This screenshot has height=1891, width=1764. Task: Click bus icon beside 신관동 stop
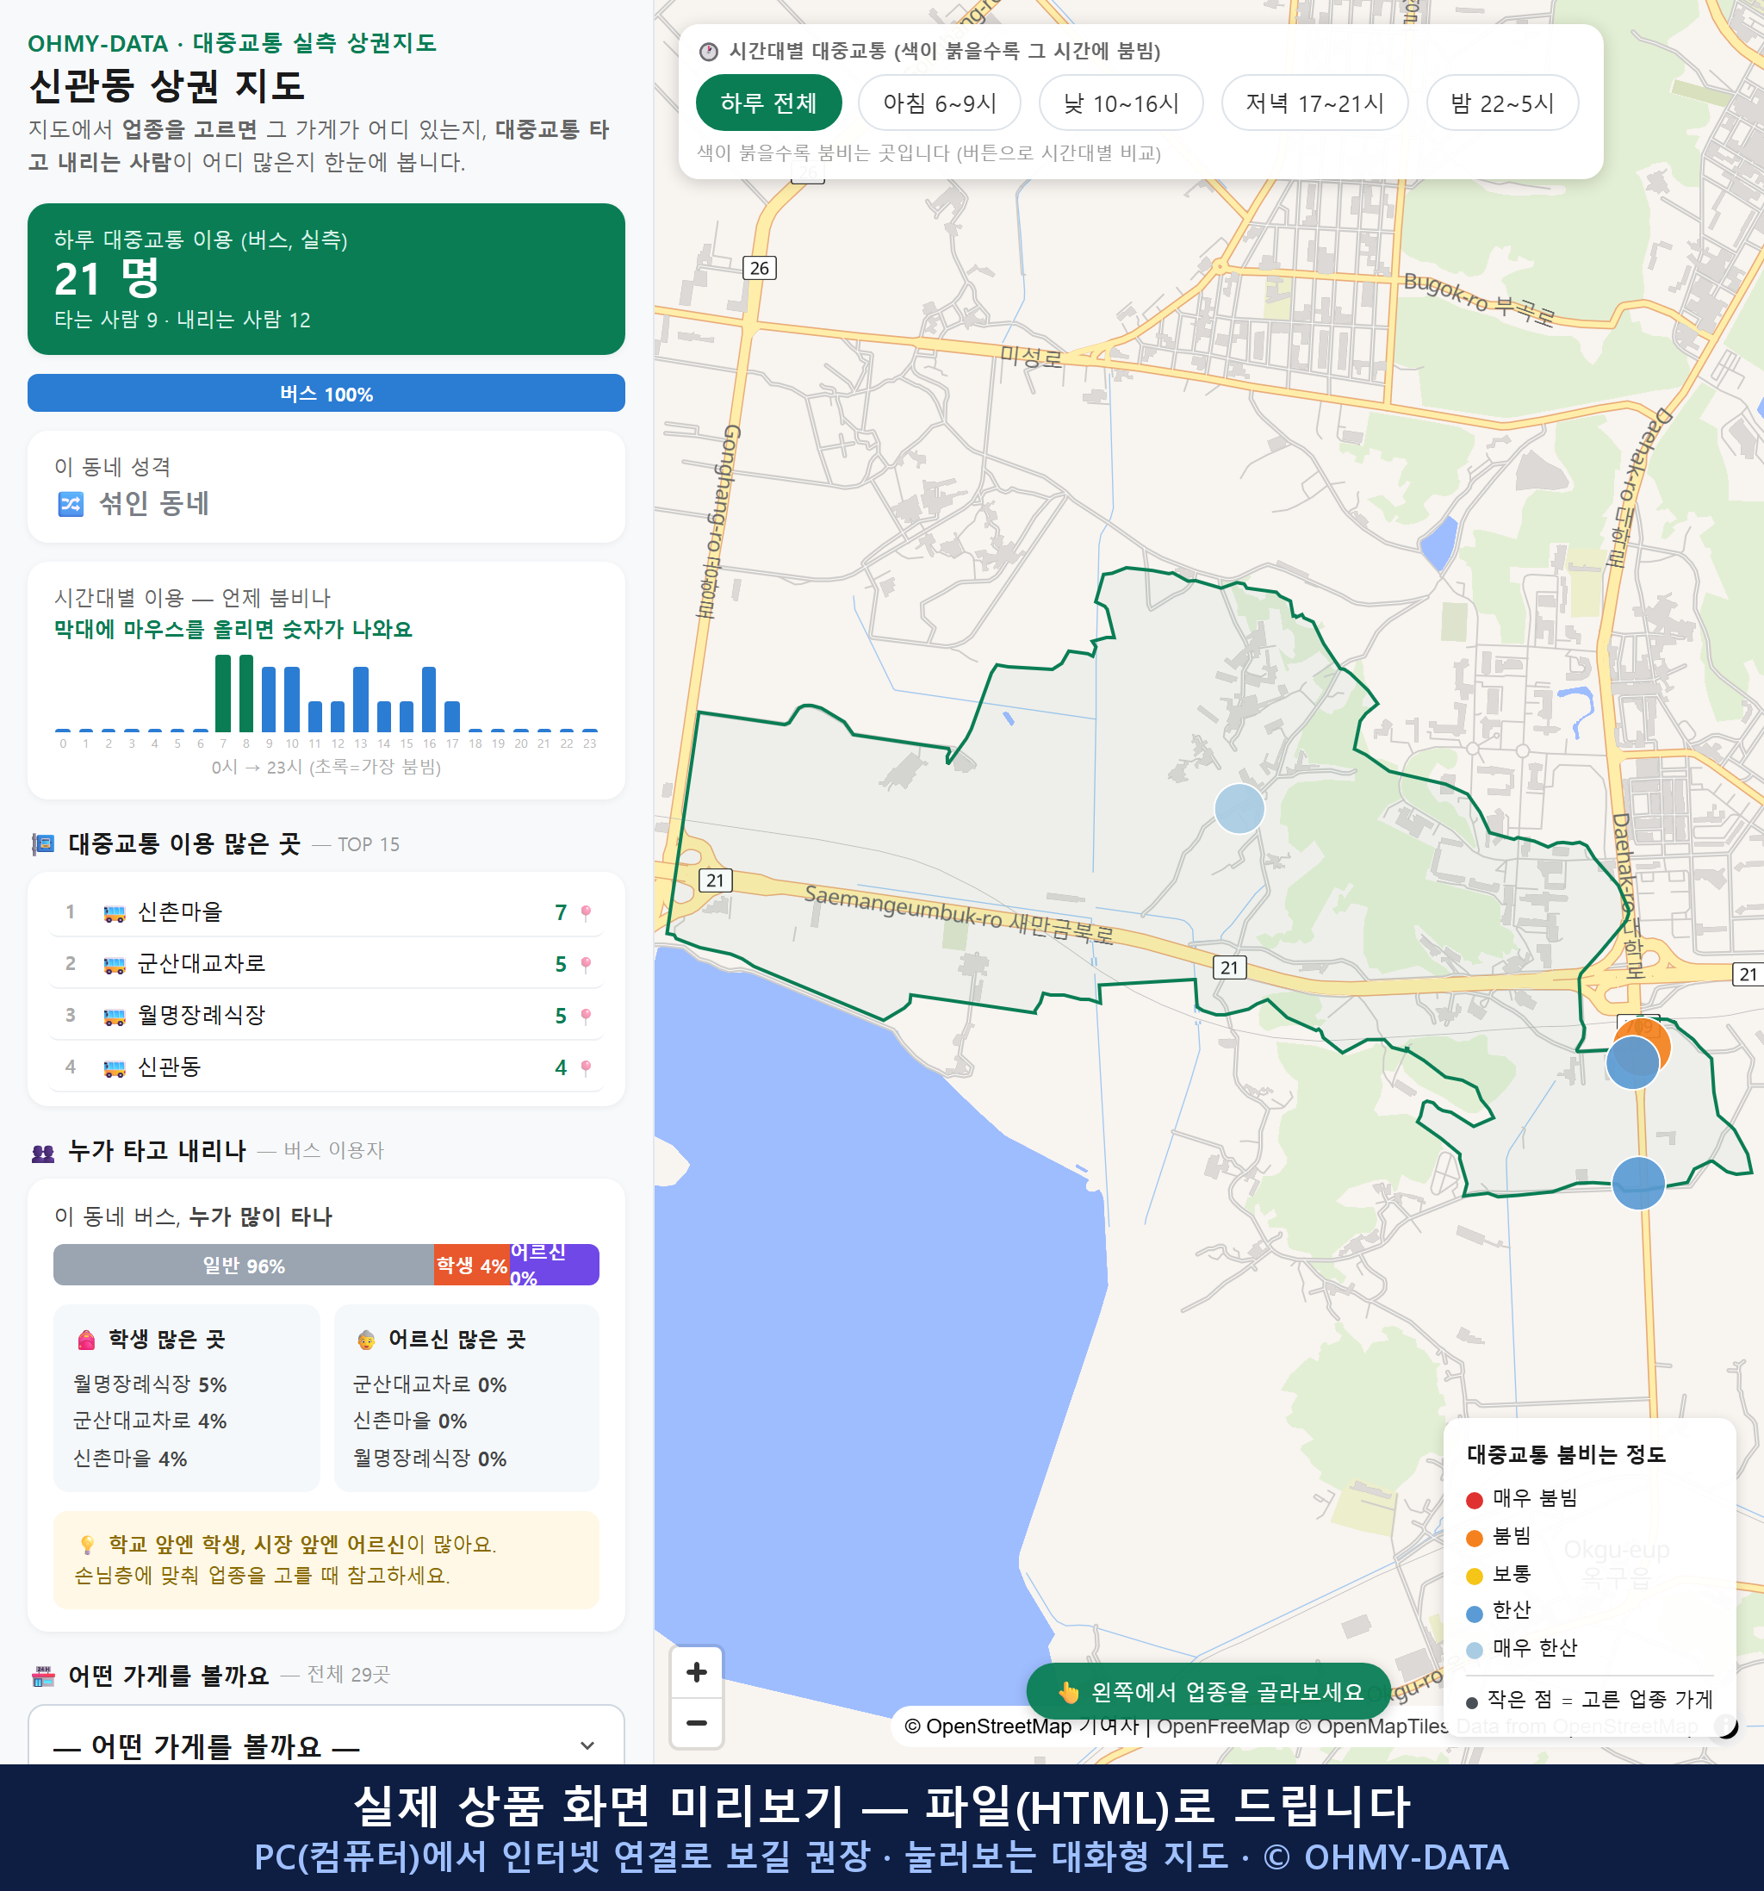click(114, 1068)
